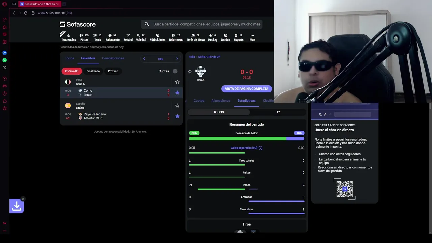The image size is (432, 243).
Task: Open the download arrow widget
Action: point(17,206)
